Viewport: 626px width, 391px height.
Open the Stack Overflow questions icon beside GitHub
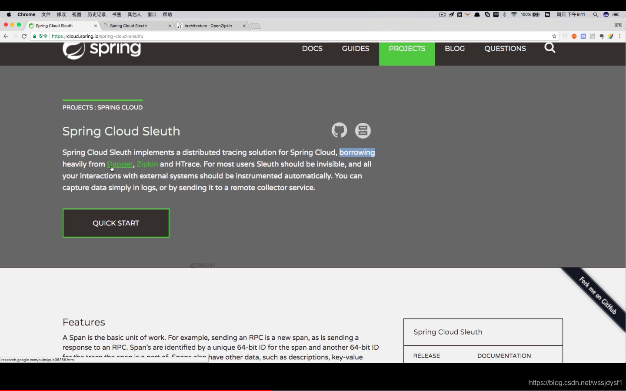tap(363, 130)
